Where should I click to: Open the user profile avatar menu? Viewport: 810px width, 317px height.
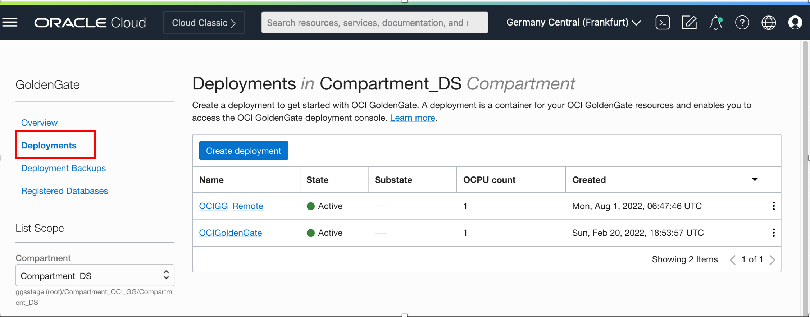point(795,23)
